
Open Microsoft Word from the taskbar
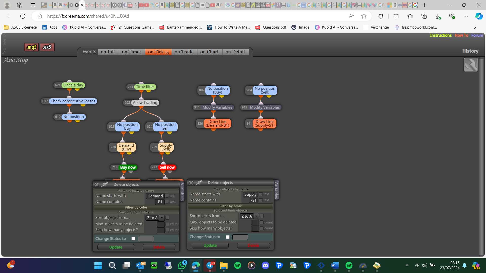[x=335, y=265]
